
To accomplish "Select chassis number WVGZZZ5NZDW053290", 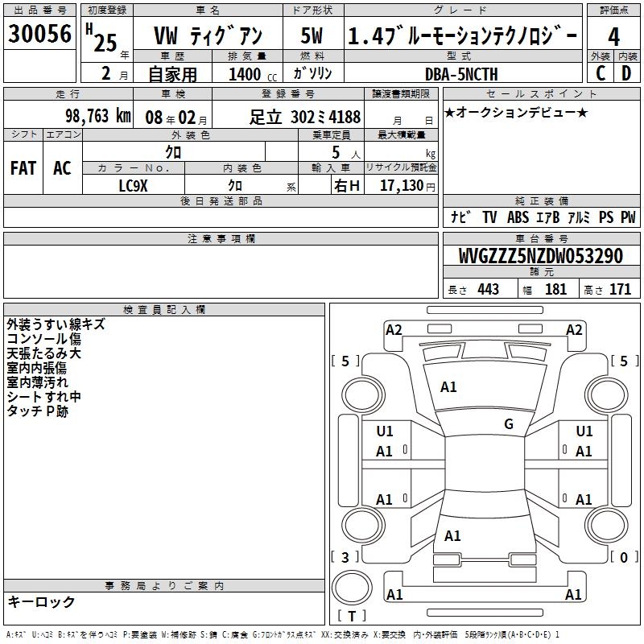I will (540, 256).
